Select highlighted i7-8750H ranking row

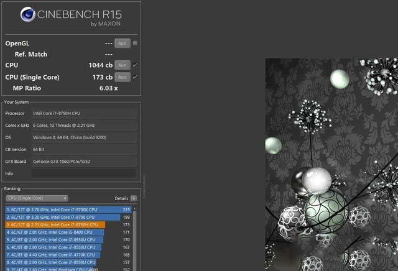[x=68, y=224]
